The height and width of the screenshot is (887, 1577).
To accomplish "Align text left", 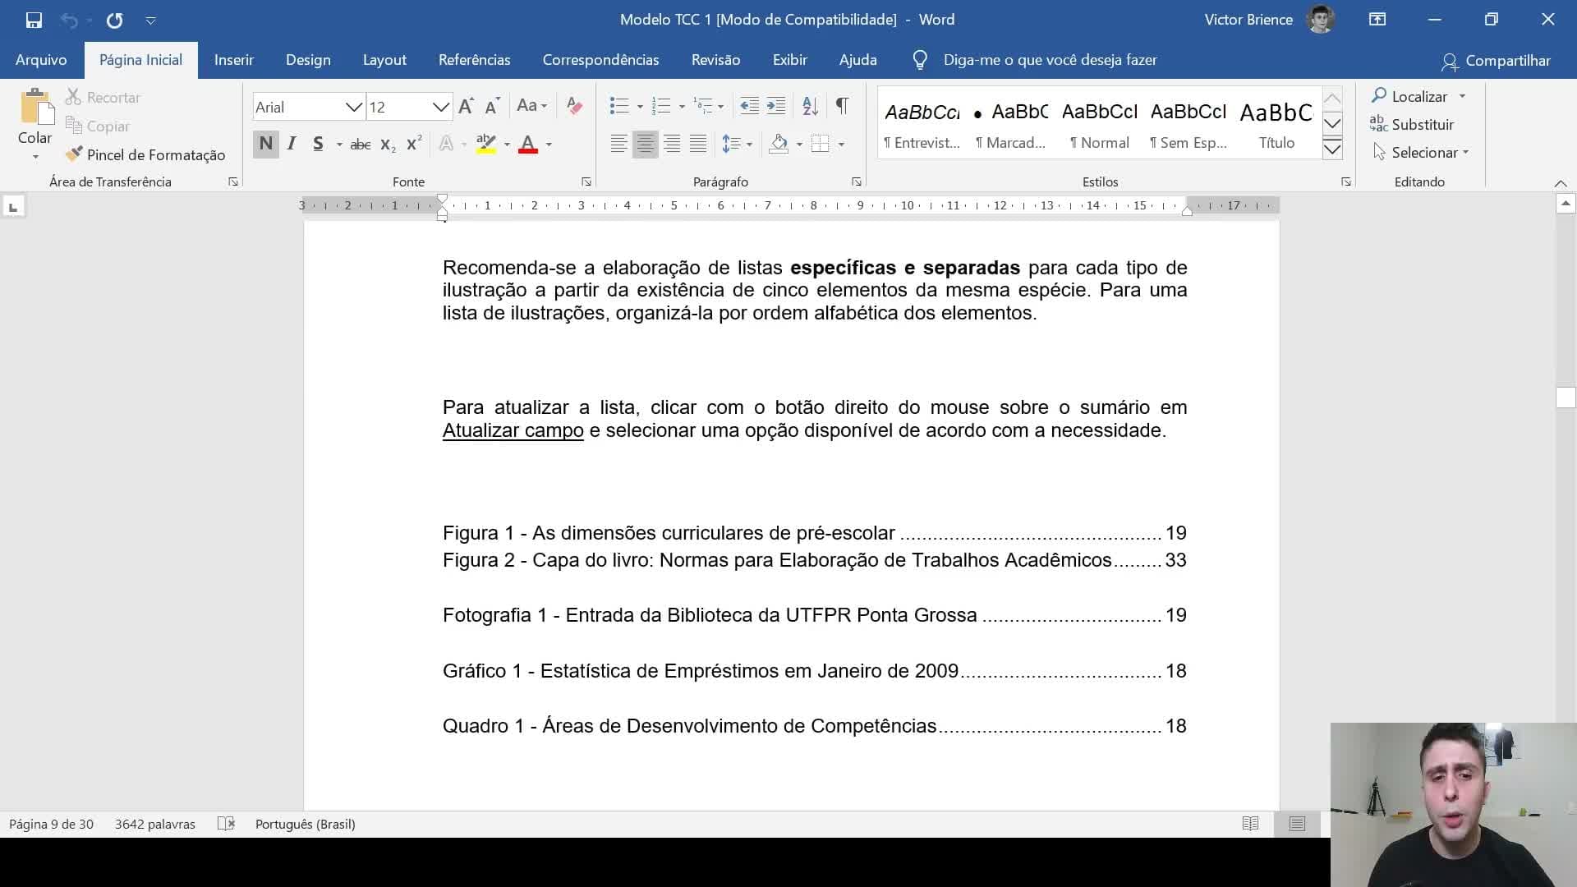I will (x=619, y=145).
